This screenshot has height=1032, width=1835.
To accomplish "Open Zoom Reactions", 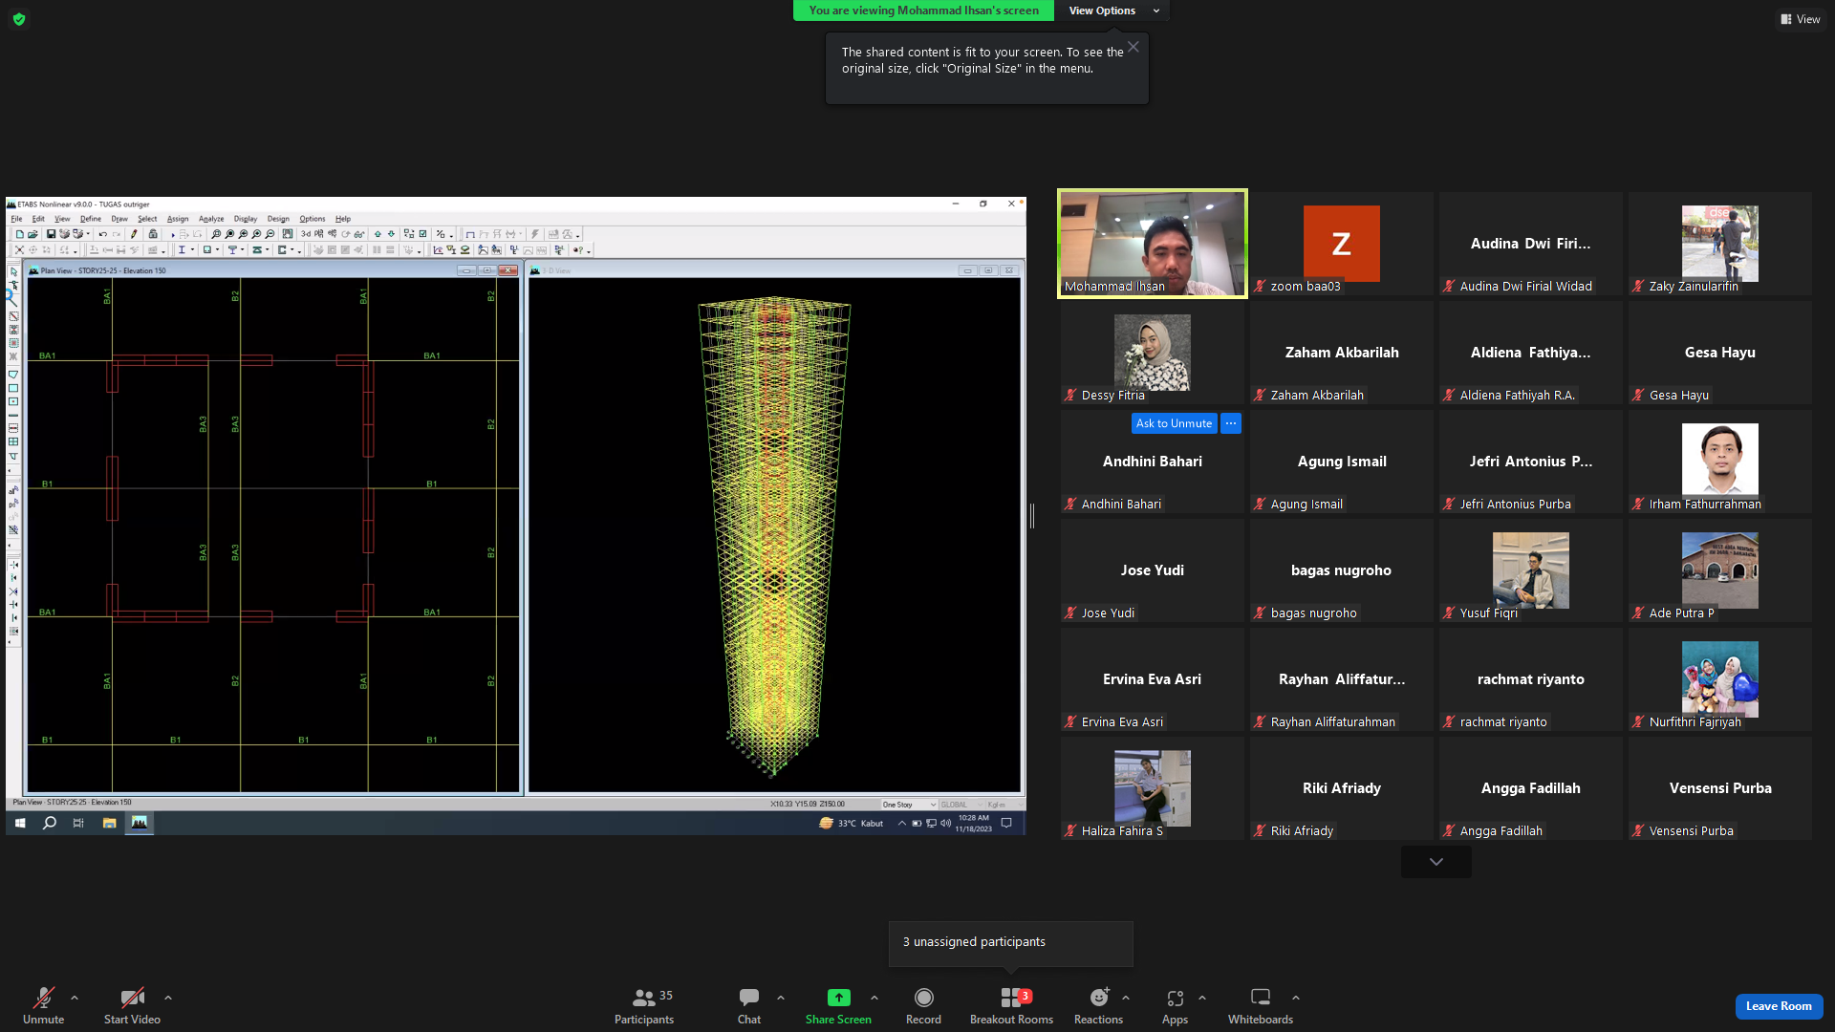I will [x=1098, y=1006].
